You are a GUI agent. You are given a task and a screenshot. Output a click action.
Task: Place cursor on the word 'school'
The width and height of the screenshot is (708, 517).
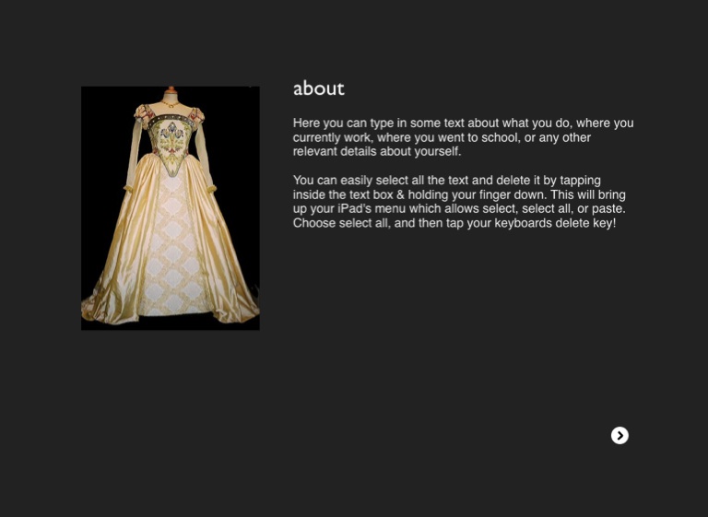point(501,137)
